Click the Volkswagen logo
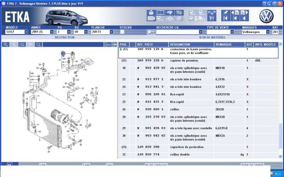Image resolution: width=284 pixels, height=177 pixels. click(266, 16)
